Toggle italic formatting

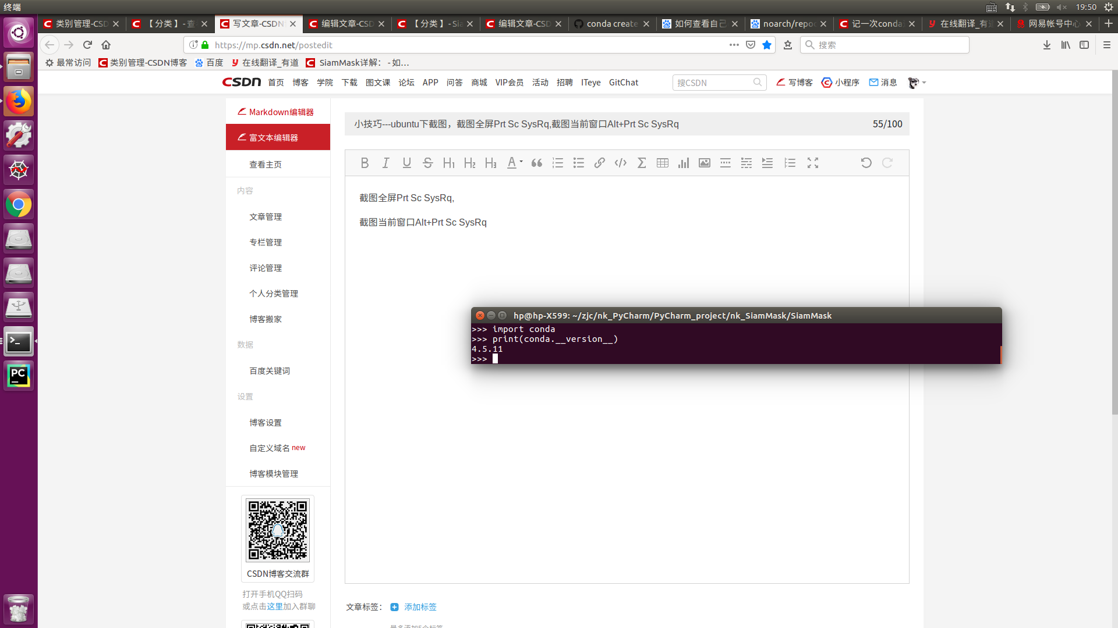click(x=385, y=163)
